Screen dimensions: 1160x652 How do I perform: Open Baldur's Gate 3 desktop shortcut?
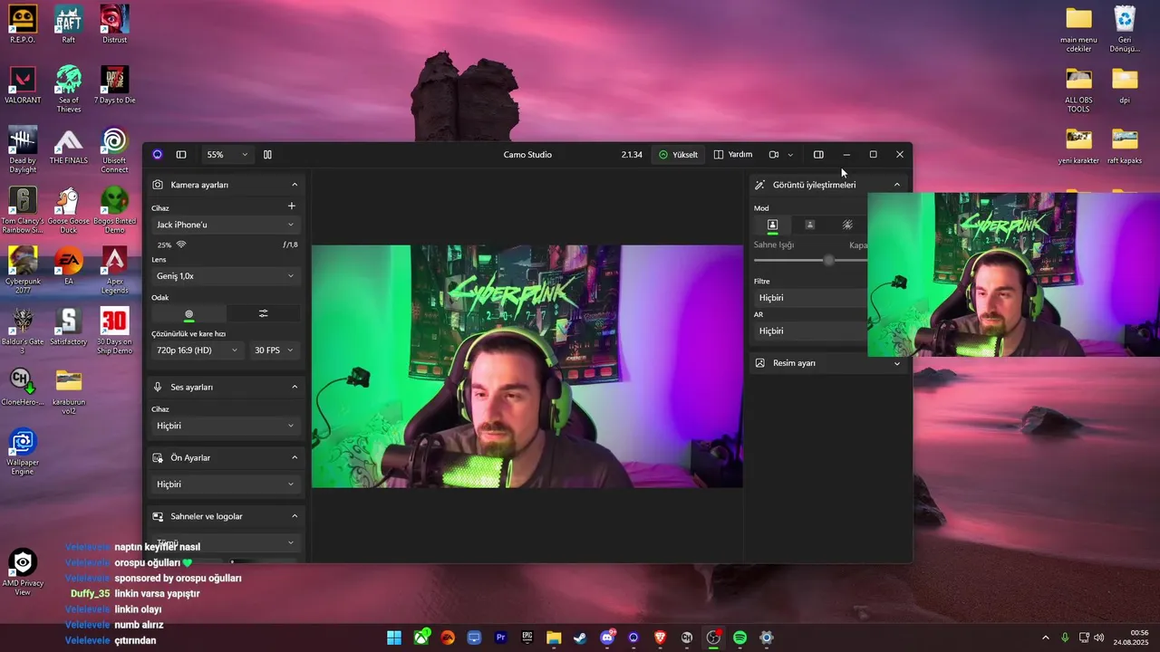click(23, 331)
